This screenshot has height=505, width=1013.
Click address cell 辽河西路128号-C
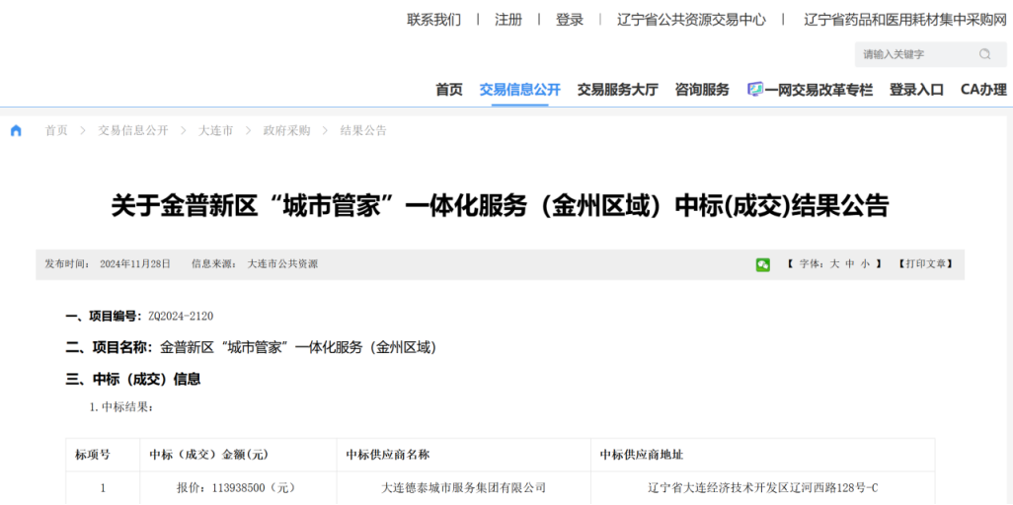(x=762, y=487)
